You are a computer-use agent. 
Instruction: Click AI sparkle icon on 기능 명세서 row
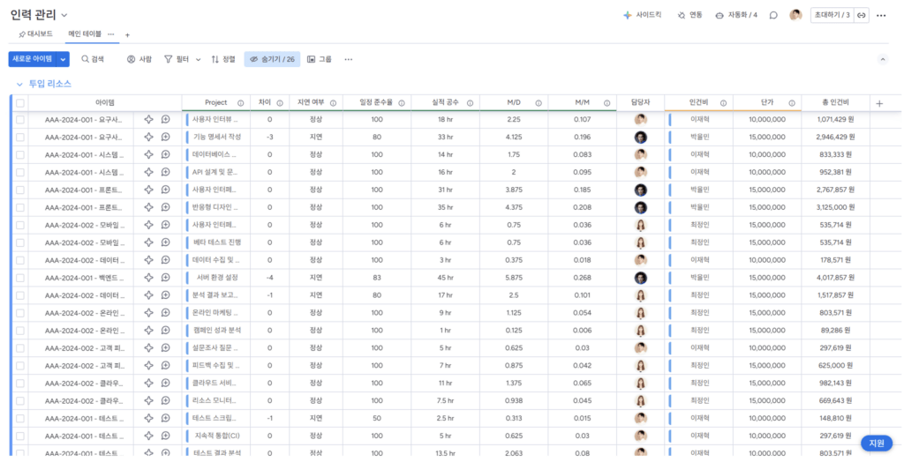tap(148, 137)
